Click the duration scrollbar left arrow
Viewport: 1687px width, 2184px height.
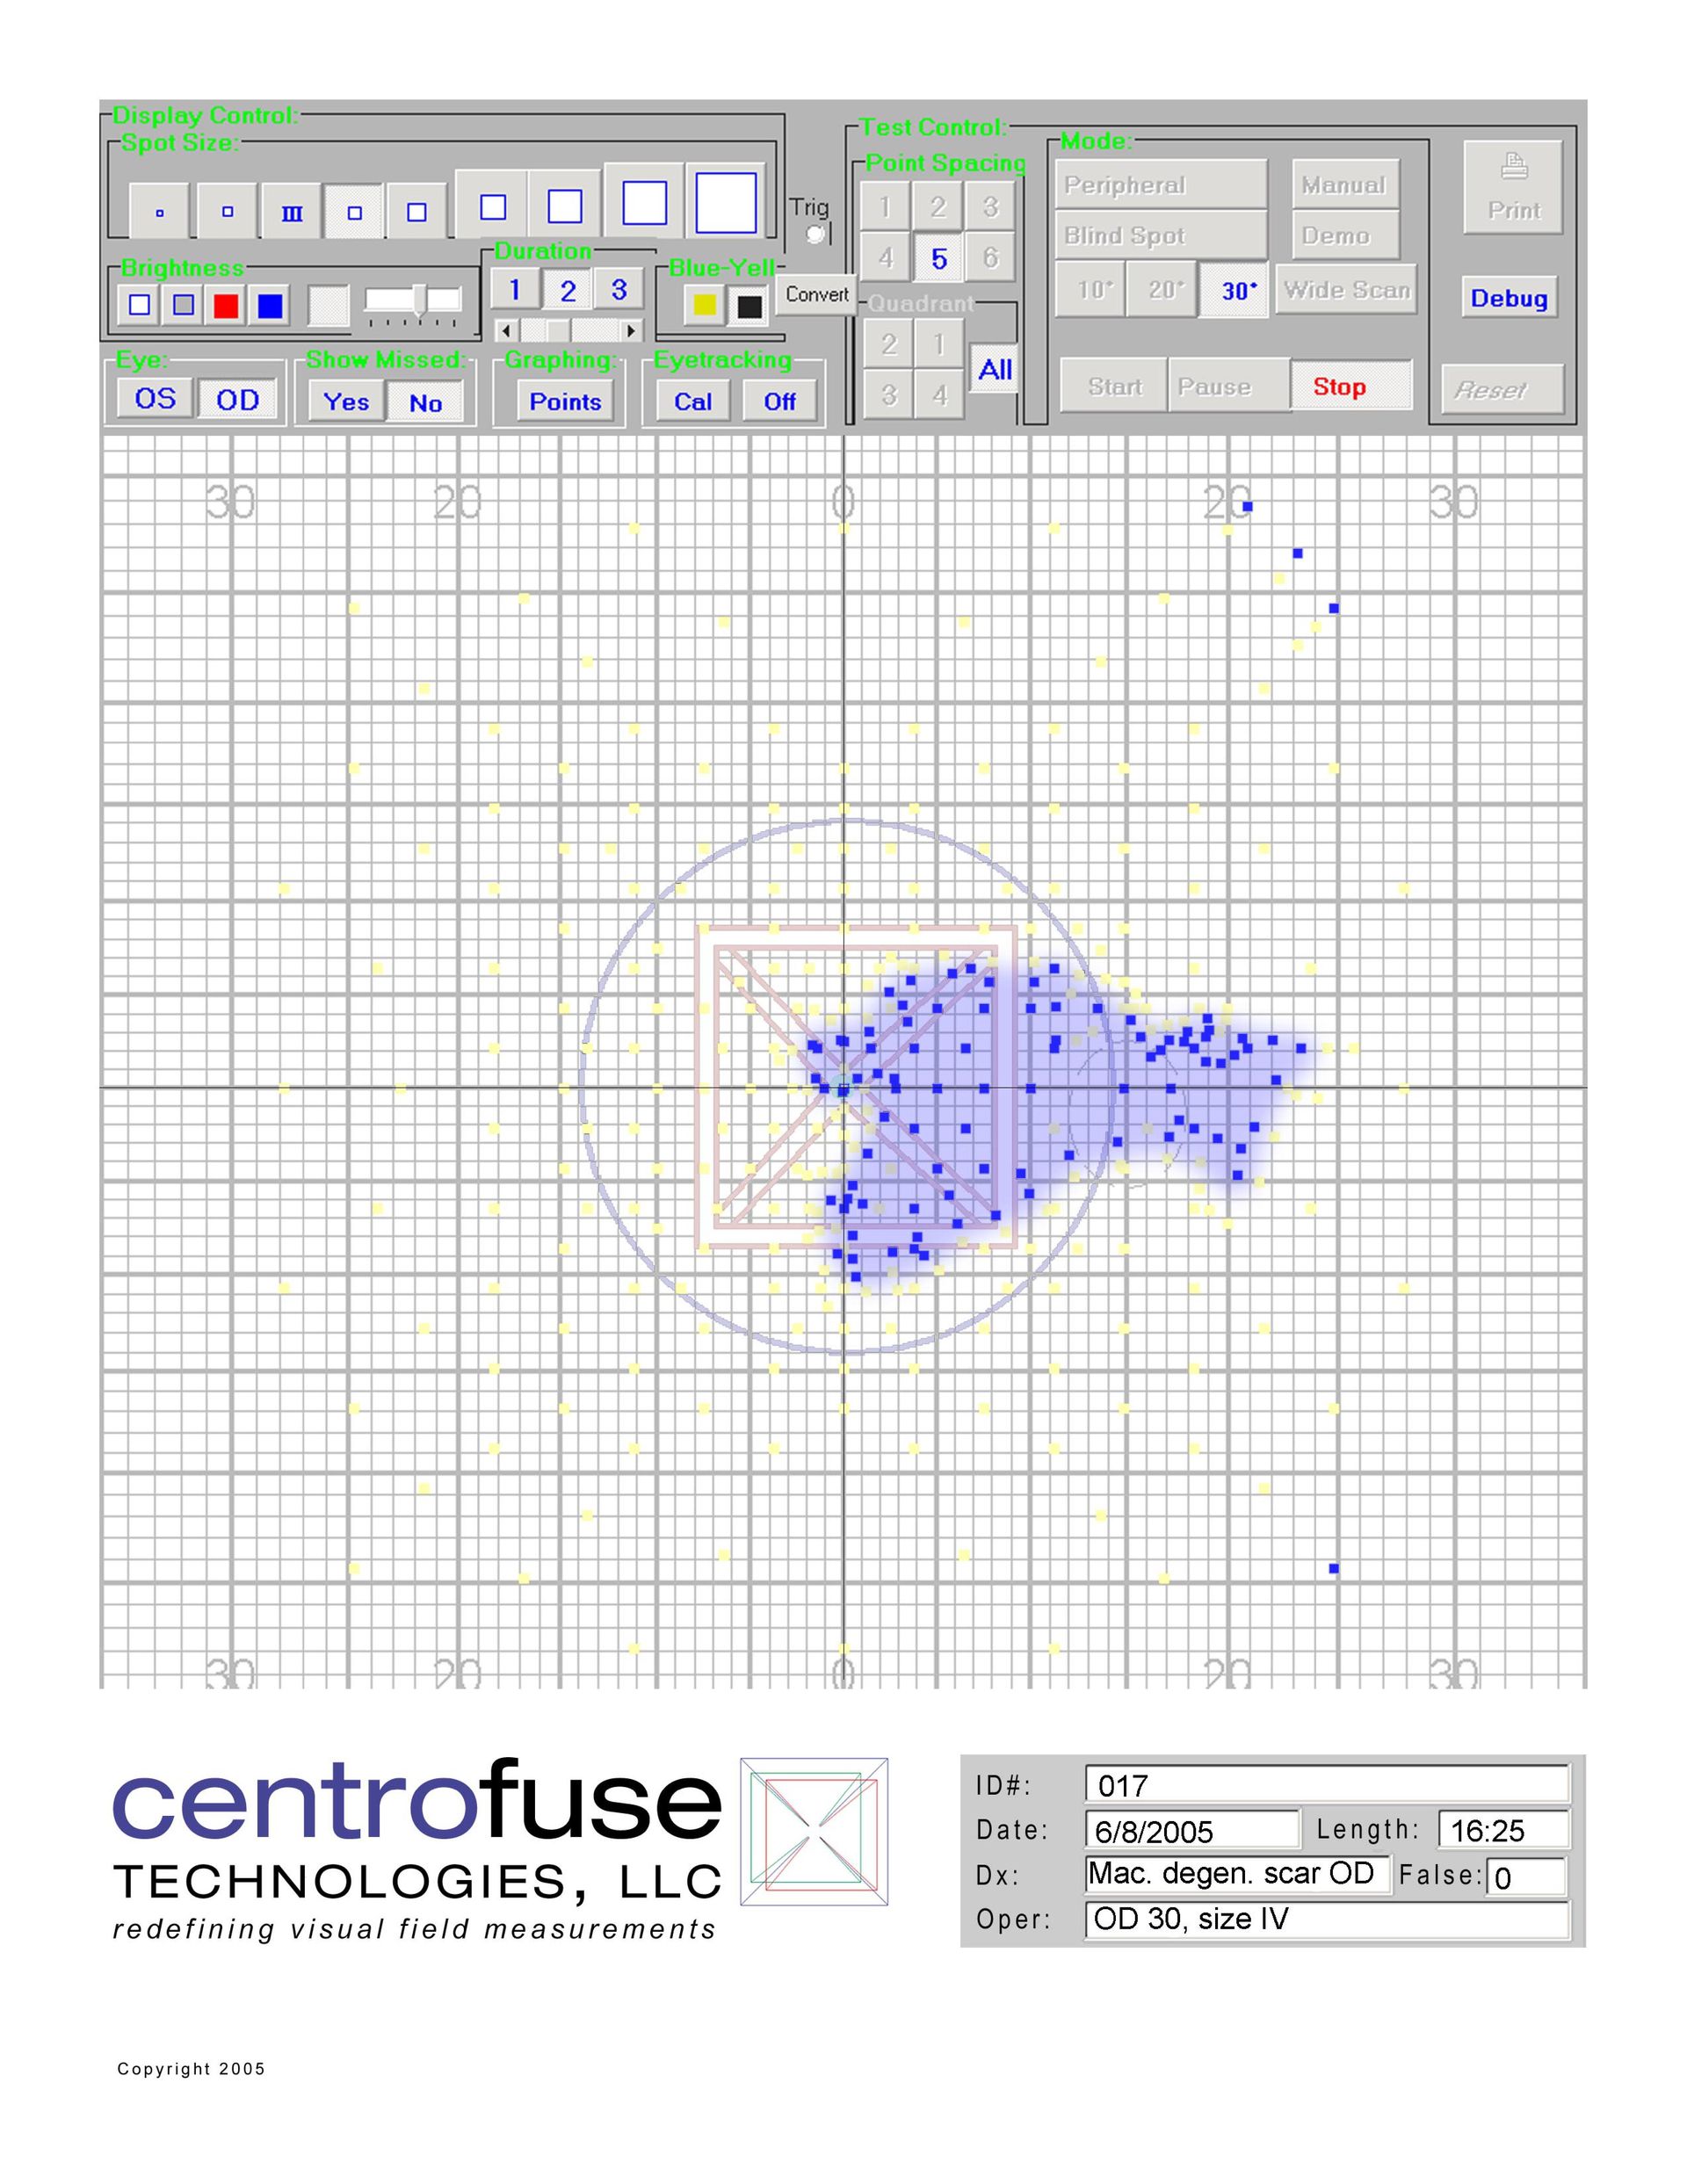[x=507, y=330]
